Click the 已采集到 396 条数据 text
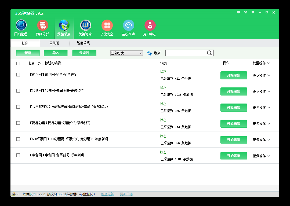Image resolution: width=290 pixels, height=206 pixels. [176, 143]
